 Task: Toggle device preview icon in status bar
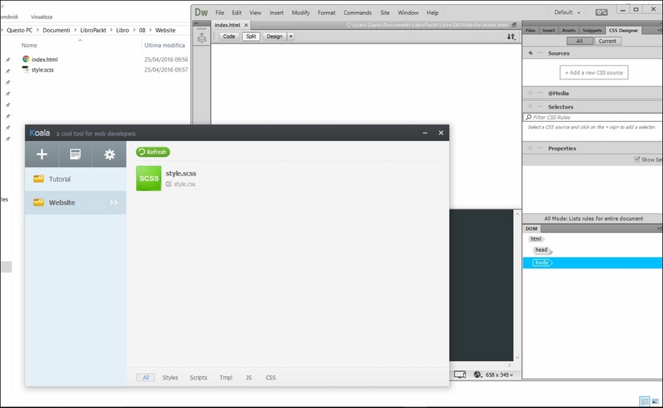point(459,375)
